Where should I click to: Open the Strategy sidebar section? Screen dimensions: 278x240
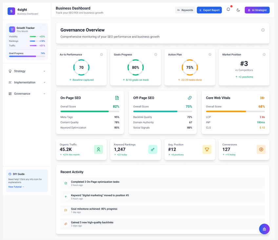point(27,71)
